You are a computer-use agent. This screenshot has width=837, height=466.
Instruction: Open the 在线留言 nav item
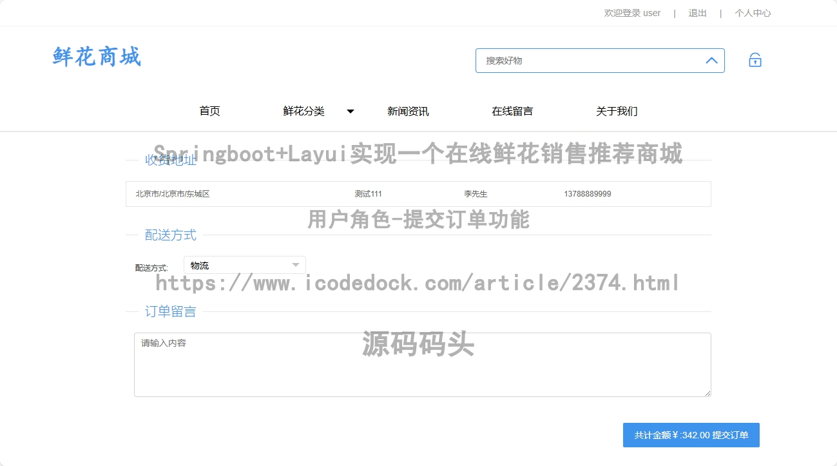pos(512,112)
